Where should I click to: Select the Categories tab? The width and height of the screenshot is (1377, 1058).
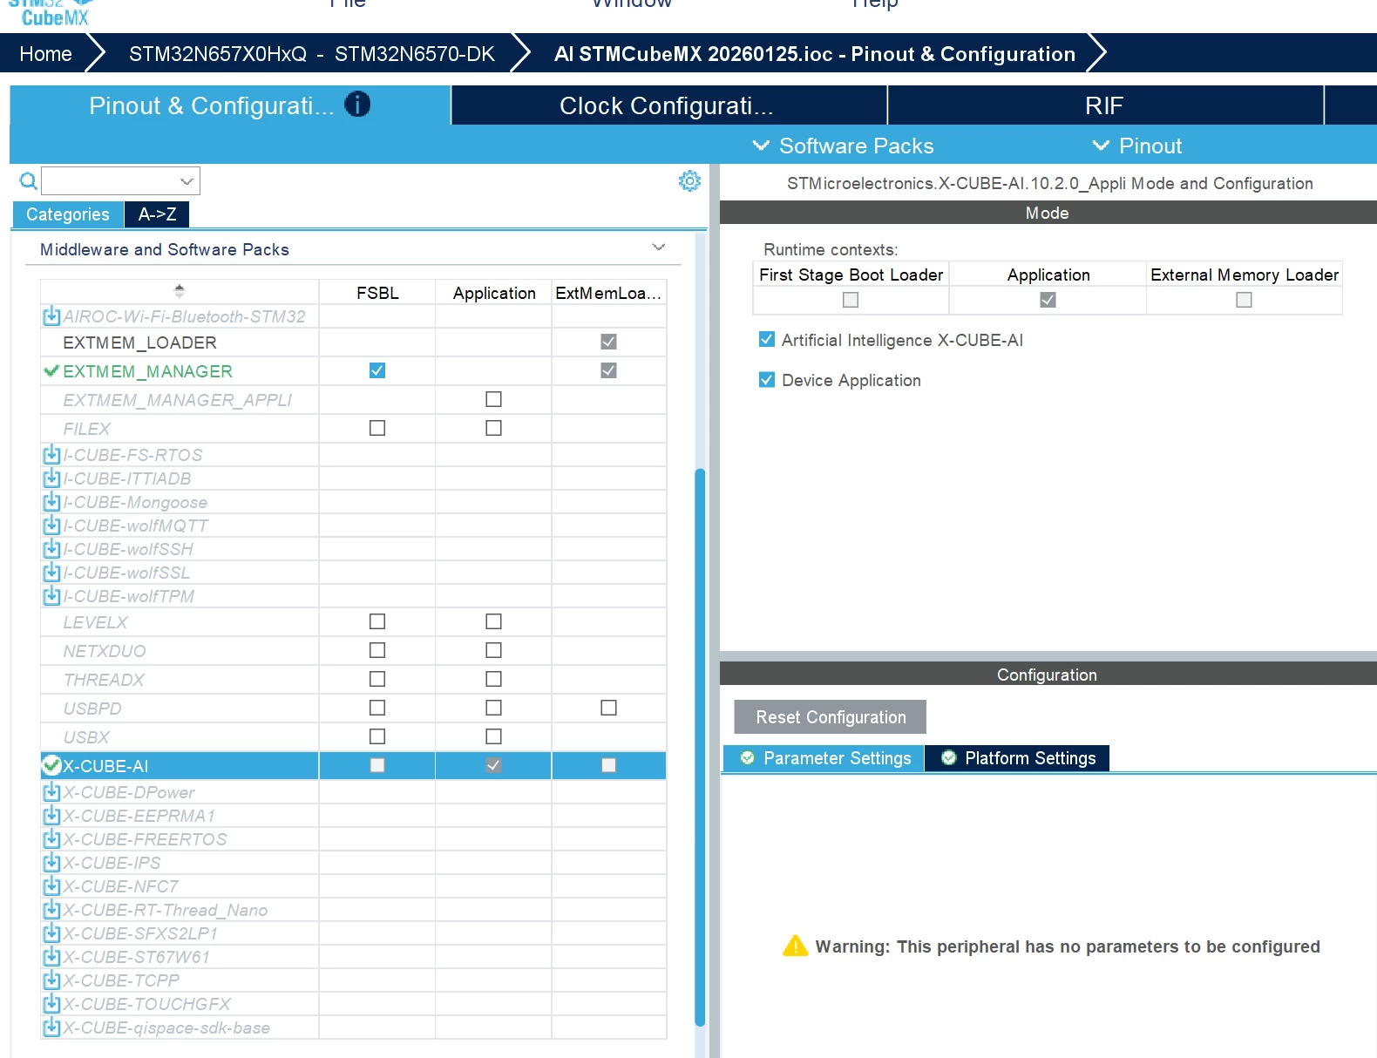[68, 214]
